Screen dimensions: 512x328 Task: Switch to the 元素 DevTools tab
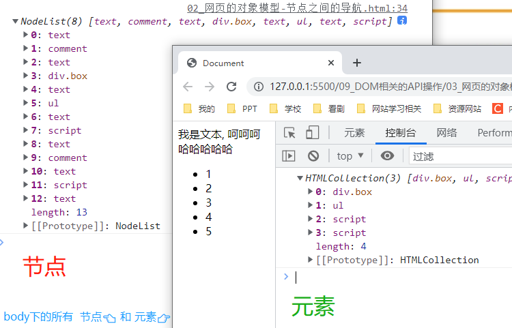(x=354, y=133)
